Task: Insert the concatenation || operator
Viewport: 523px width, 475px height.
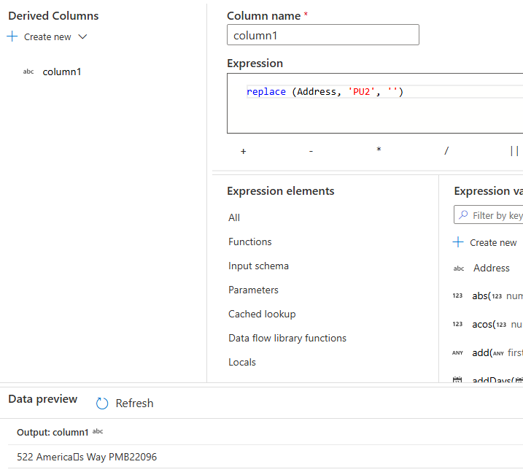Action: pos(514,151)
